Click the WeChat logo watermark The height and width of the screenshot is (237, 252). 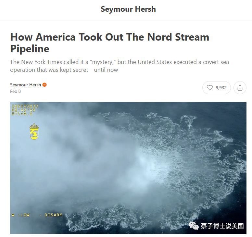(x=194, y=226)
